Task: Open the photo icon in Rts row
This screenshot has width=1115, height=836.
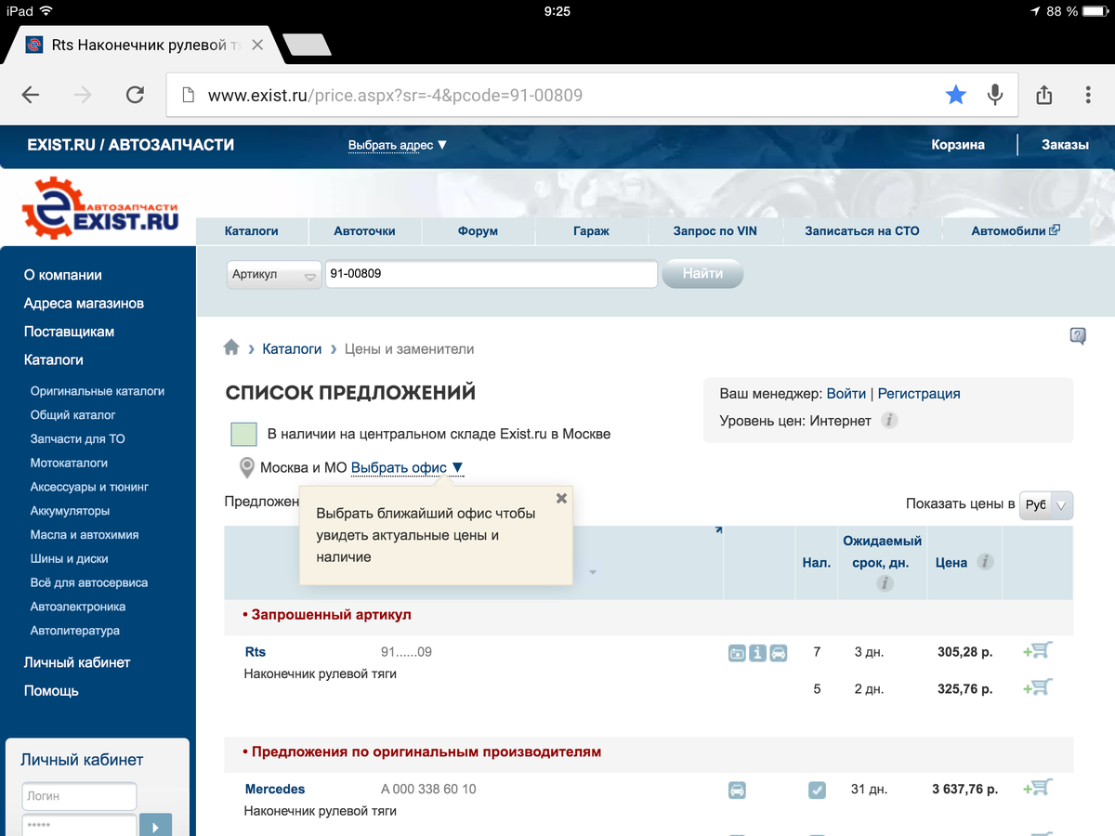Action: 737,653
